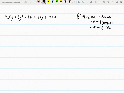Screen dimensions: 124x93
Task: Redo the last action
Action: pyautogui.click(x=112, y=2)
